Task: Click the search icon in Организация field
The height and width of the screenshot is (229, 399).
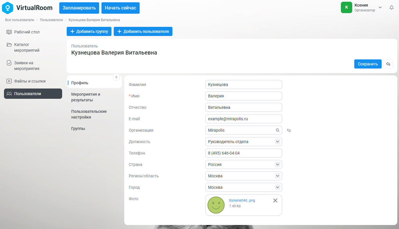Action: 278,130
